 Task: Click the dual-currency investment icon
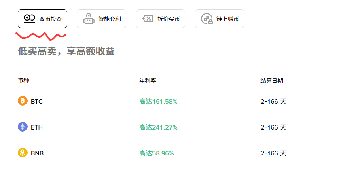tap(30, 19)
